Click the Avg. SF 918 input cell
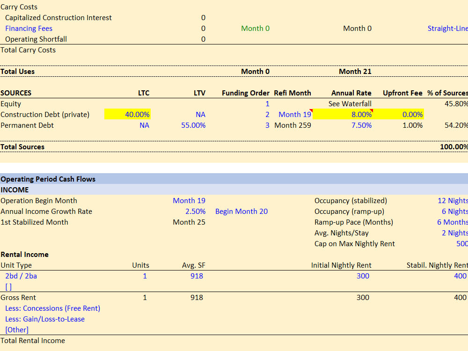468x351 pixels. point(197,276)
